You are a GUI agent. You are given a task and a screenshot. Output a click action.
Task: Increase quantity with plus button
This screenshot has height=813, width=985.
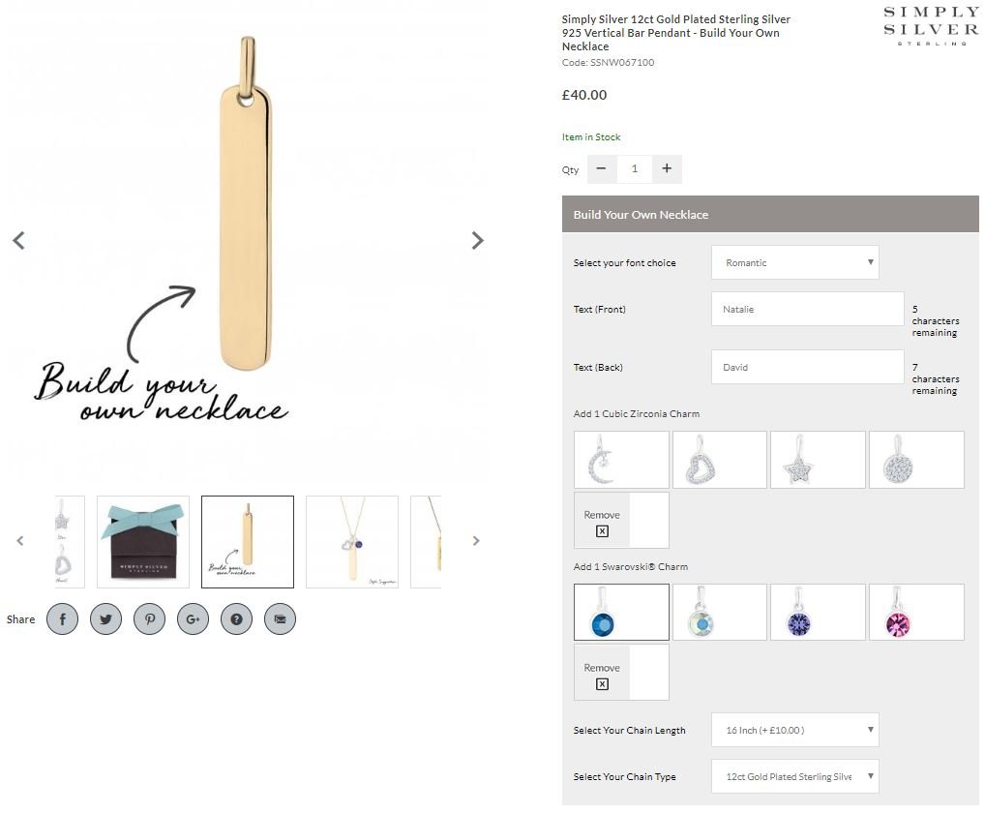[x=667, y=168]
